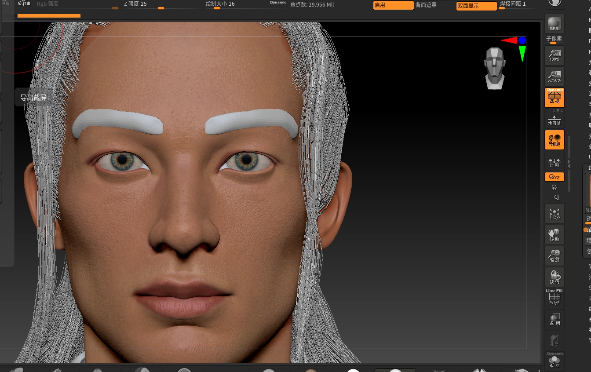Click the blue Z-axis dot

click(522, 40)
